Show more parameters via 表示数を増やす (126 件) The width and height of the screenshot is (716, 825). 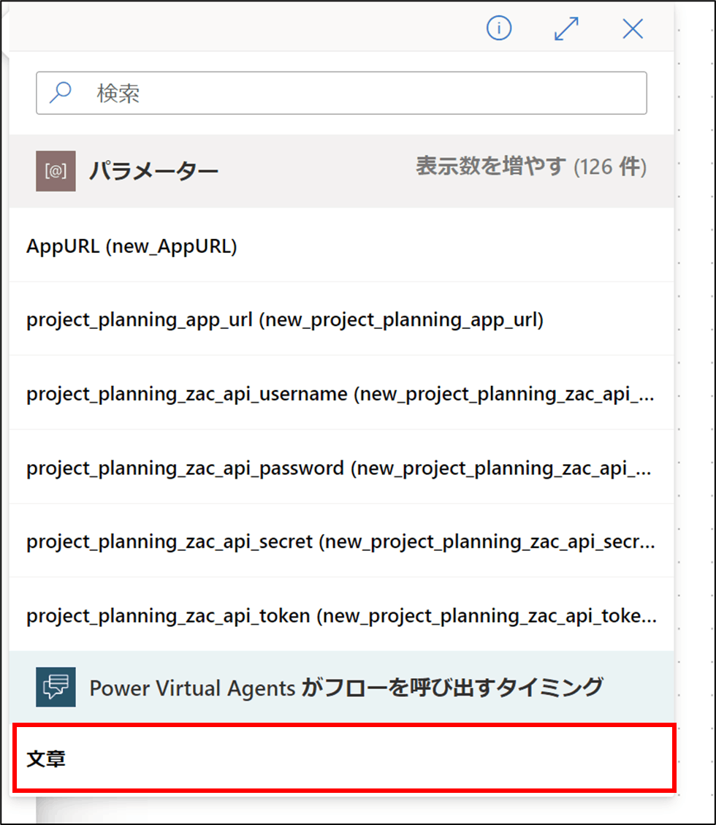[531, 167]
